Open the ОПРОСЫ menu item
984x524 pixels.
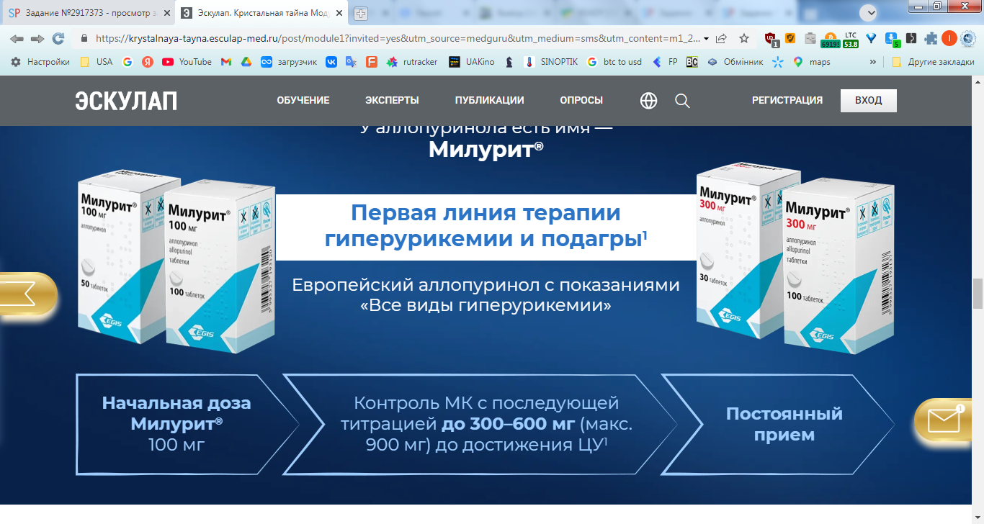pos(581,101)
